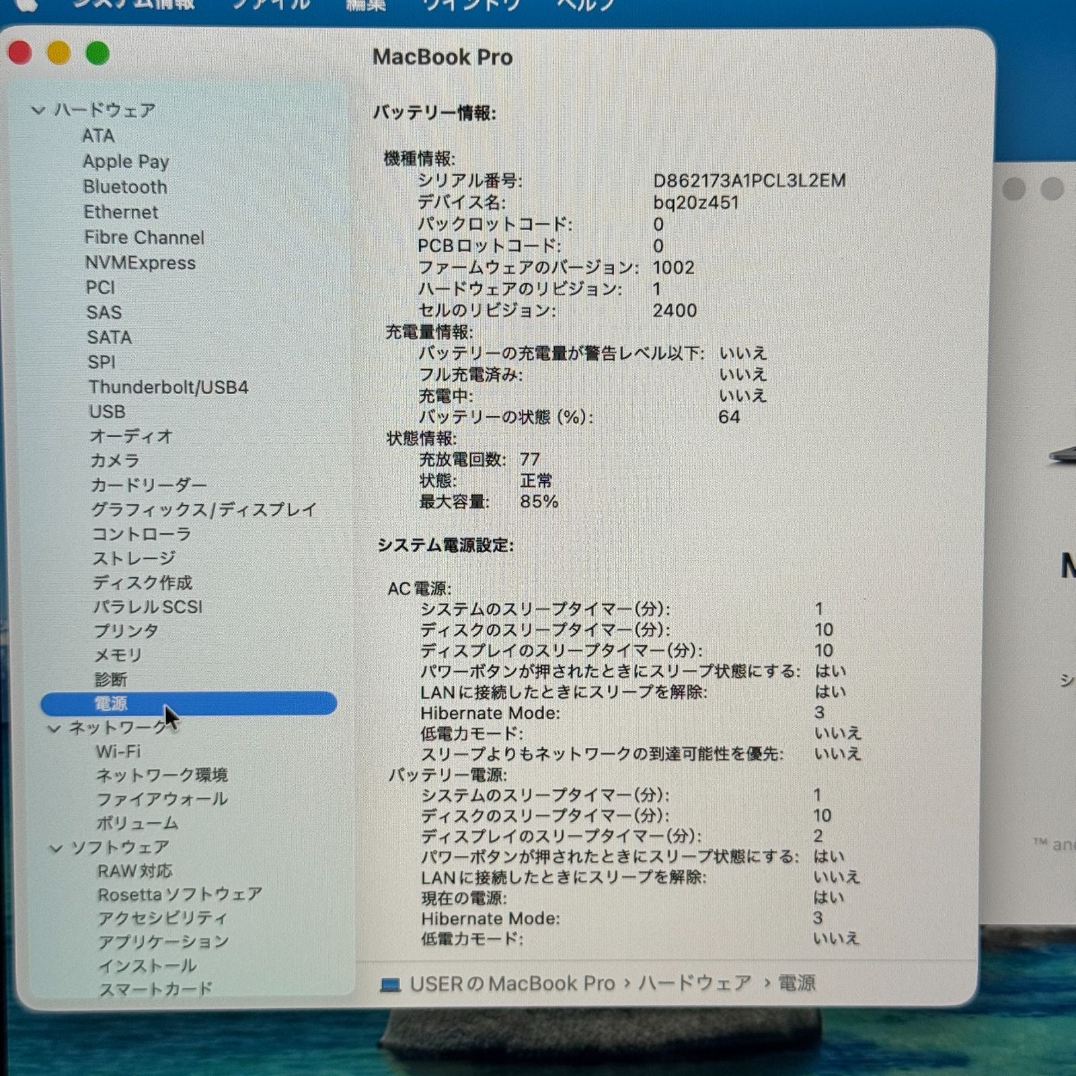Open the Apple Pay entry
1076x1076 pixels.
click(126, 161)
